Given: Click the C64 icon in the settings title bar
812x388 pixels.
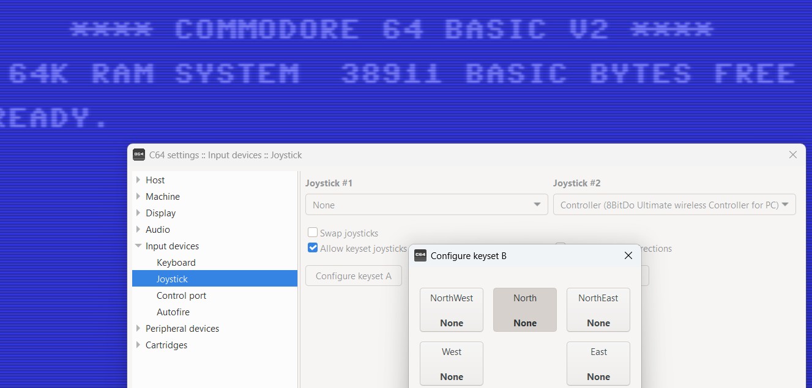Looking at the screenshot, I should coord(139,155).
